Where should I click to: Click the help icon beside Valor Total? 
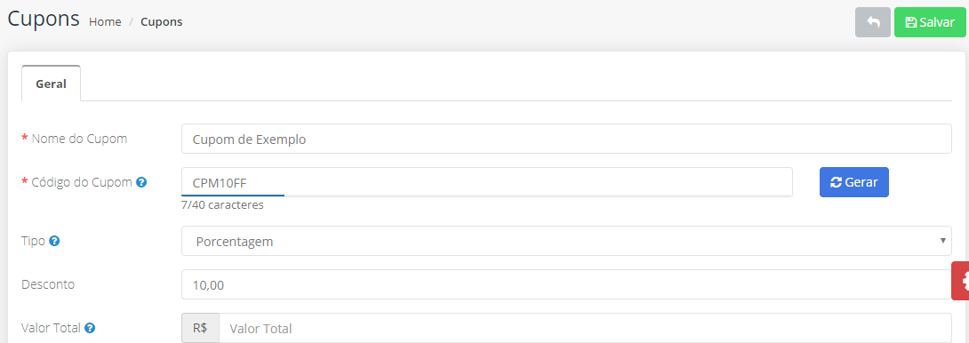pos(90,328)
